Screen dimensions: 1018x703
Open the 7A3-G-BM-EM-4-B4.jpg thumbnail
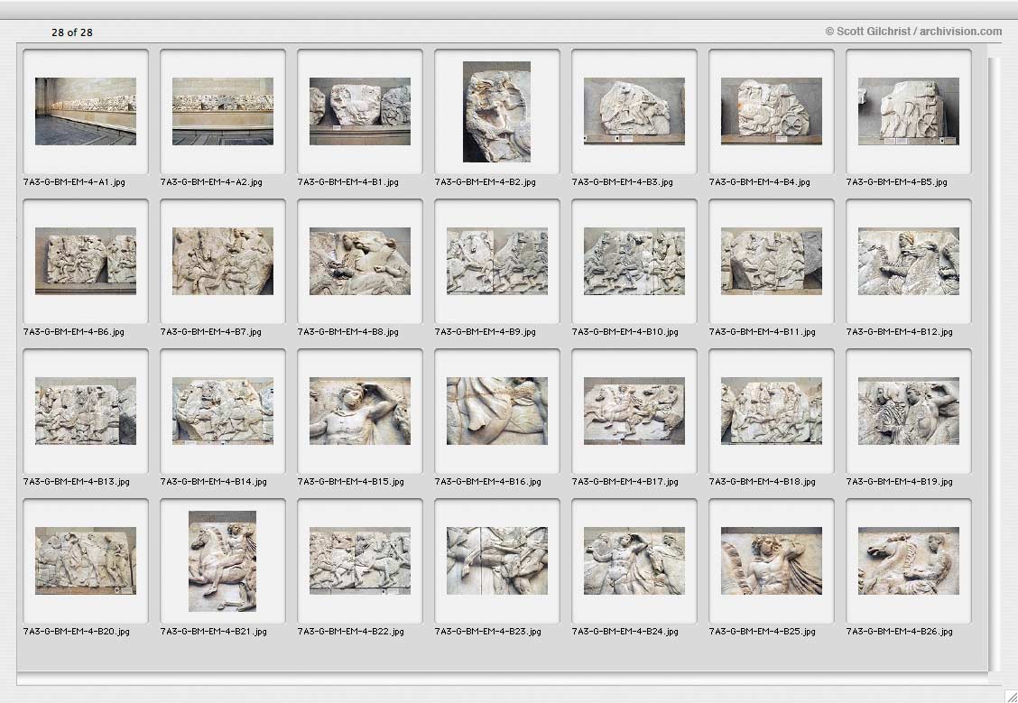pos(772,111)
